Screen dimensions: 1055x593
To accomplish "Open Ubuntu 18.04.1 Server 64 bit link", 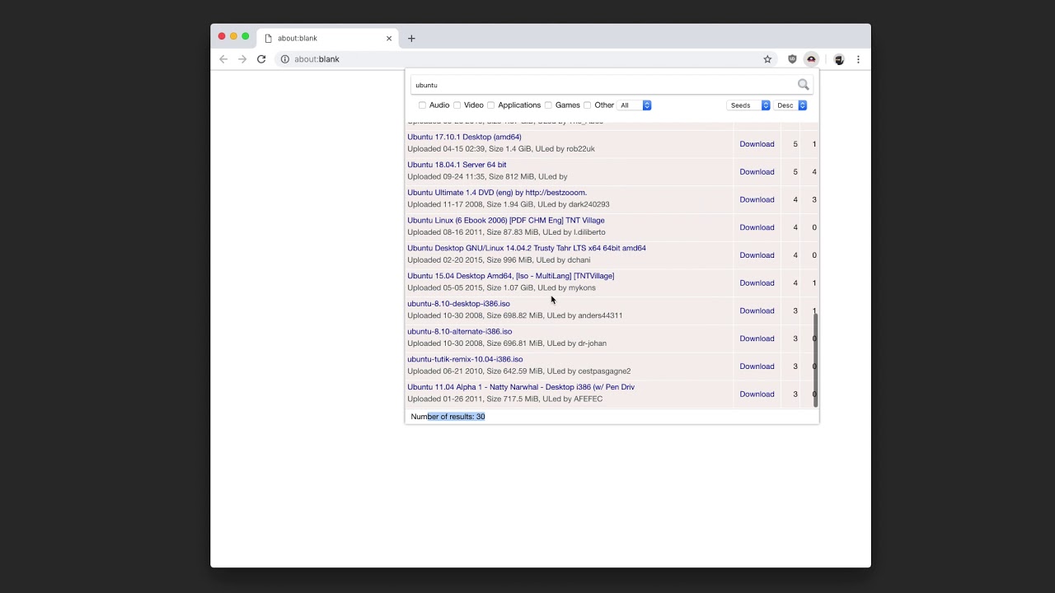I will click(457, 165).
